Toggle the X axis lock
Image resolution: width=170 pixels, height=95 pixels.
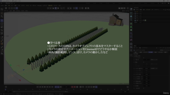click(x=9, y=8)
